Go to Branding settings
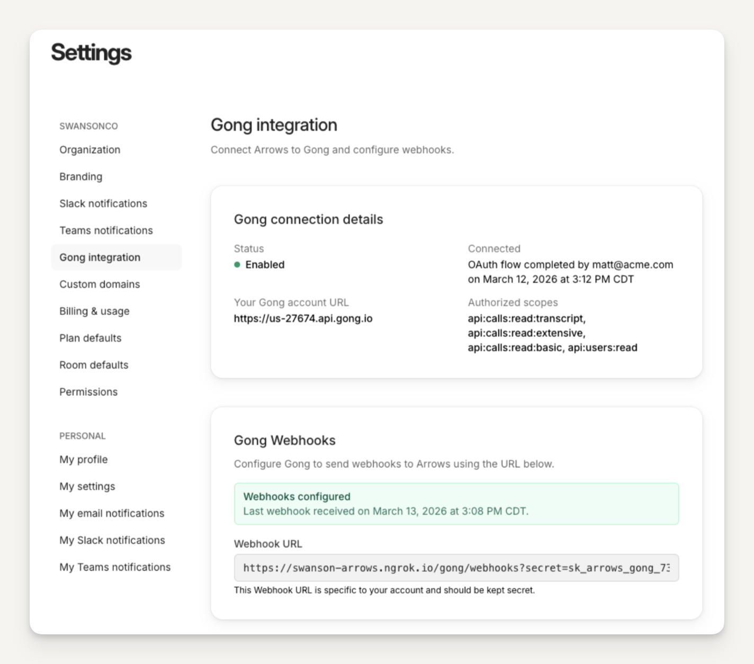Viewport: 754px width, 664px height. coord(80,177)
